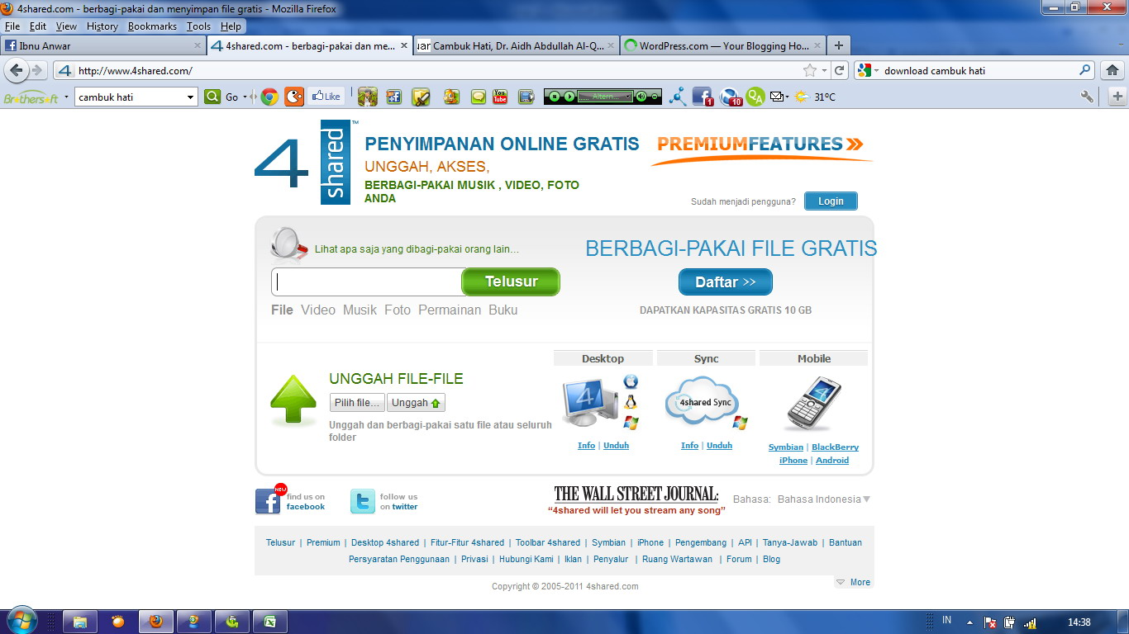1129x634 pixels.
Task: Click the Facebook Like button on toolbar
Action: coord(326,97)
